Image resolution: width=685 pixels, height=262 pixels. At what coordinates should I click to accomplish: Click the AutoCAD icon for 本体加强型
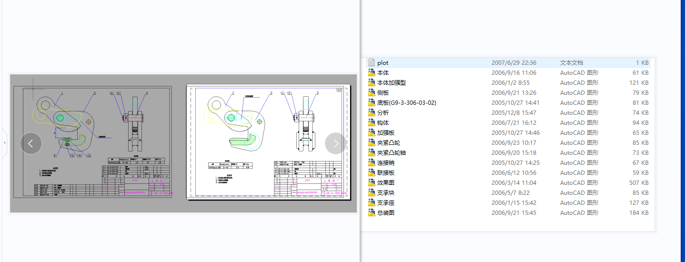372,82
